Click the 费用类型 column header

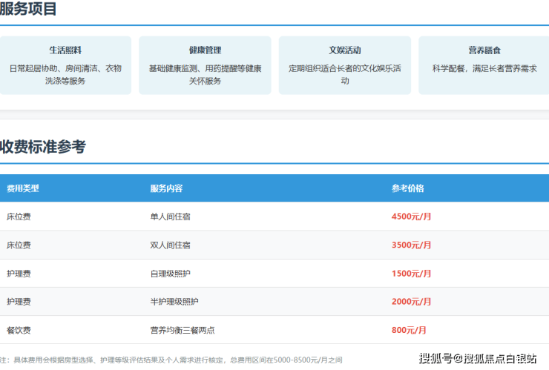(x=23, y=188)
